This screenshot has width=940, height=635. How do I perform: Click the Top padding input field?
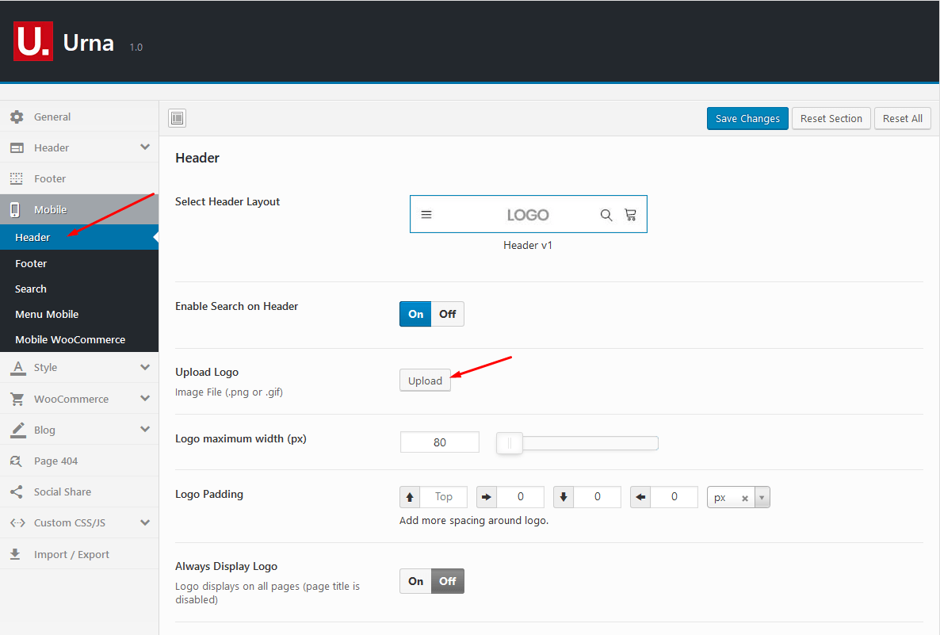pos(444,497)
